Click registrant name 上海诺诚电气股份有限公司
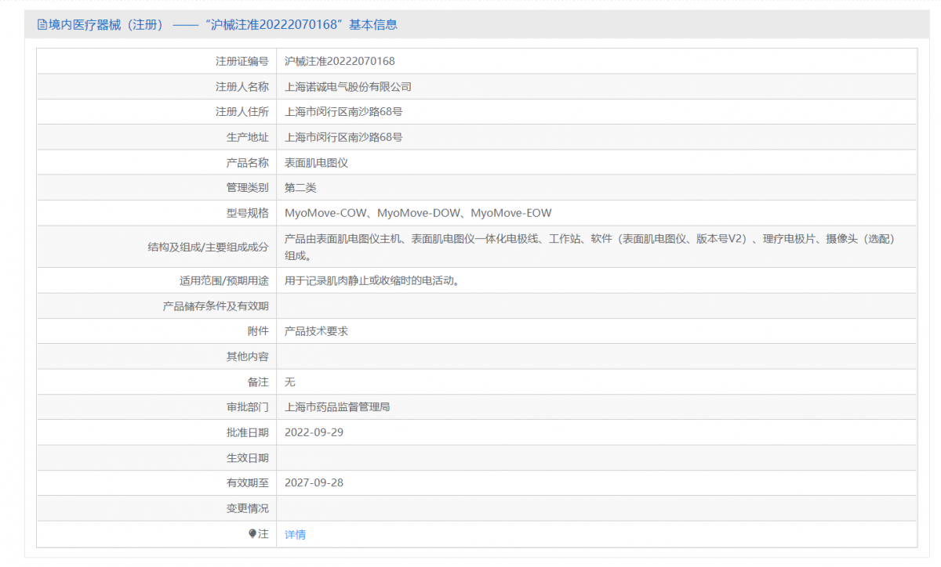 [348, 87]
